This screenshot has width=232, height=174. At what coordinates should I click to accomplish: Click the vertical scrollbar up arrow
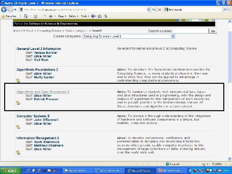coord(229,22)
